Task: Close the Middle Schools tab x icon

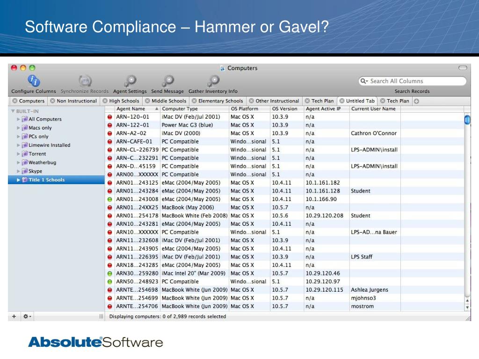Action: point(147,101)
